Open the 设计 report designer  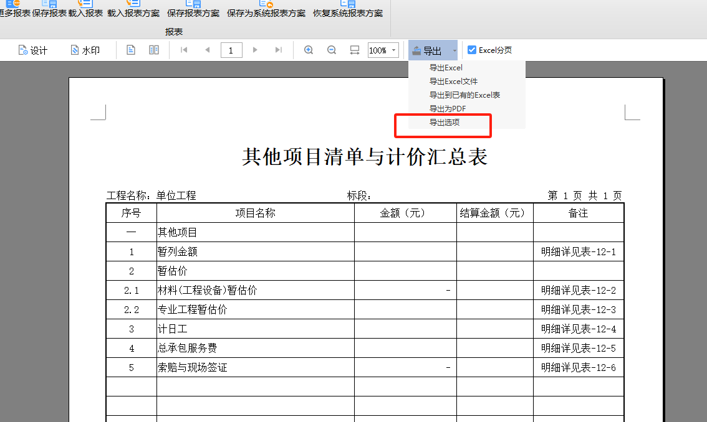tap(32, 50)
